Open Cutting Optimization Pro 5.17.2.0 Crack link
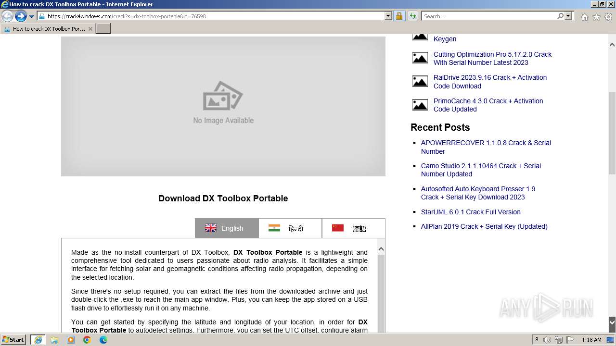 coord(492,59)
